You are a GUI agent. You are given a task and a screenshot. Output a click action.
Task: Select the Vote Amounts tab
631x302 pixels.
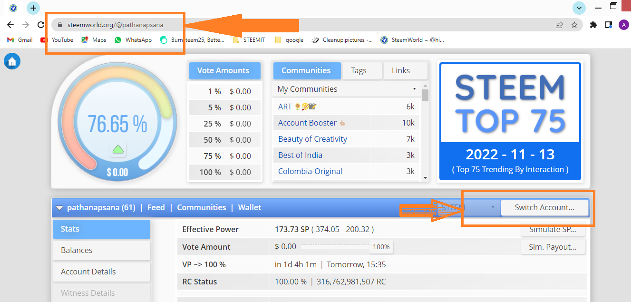[x=225, y=70]
